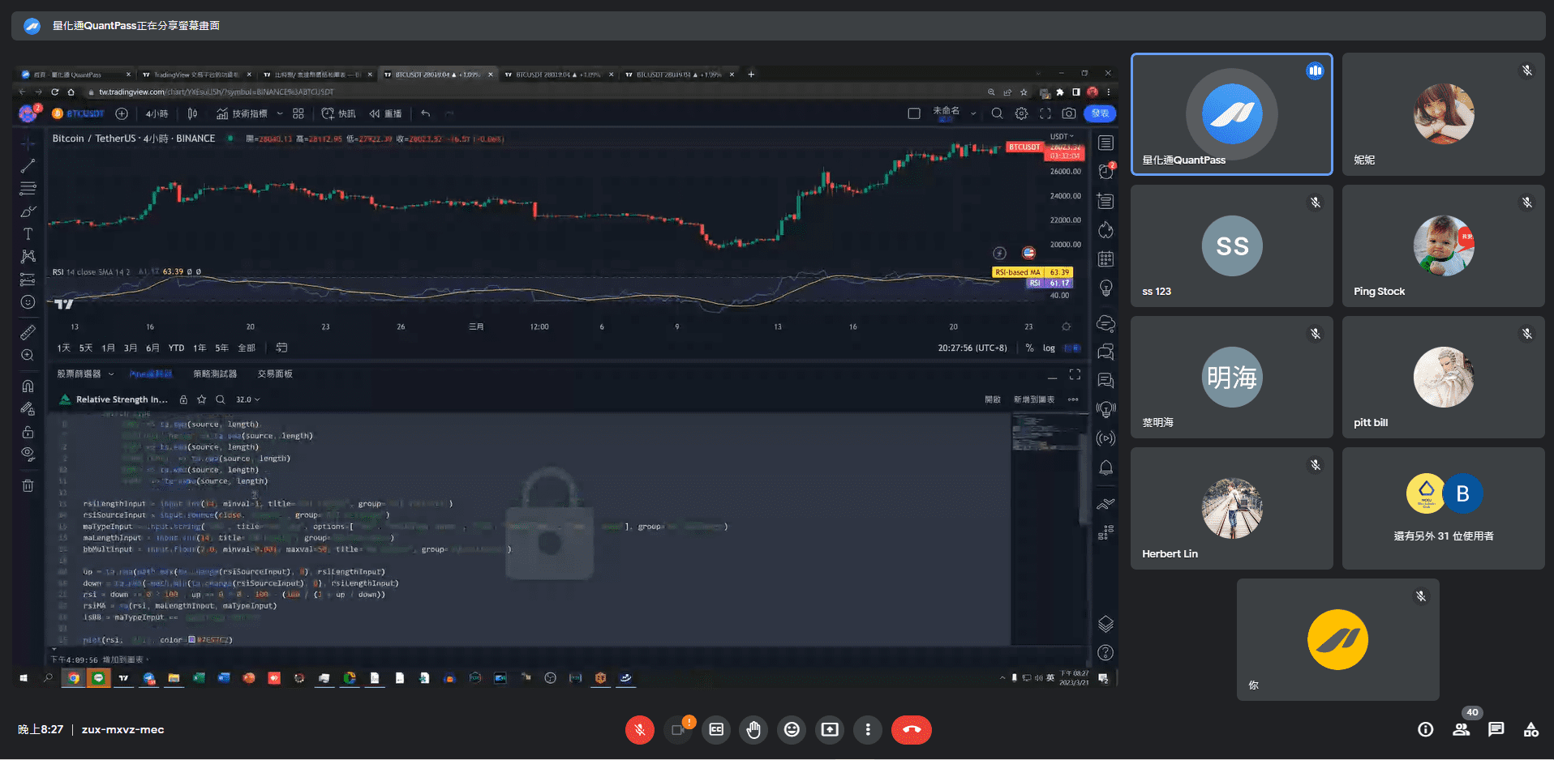This screenshot has height=760, width=1554.
Task: Select the Fibonacci retracement tool in sidebar
Action: click(x=28, y=189)
